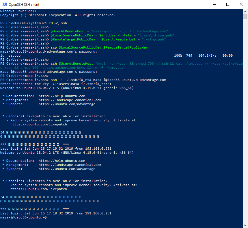Click the vertical scrollbar thumb
This screenshot has width=248, height=228.
click(x=245, y=16)
